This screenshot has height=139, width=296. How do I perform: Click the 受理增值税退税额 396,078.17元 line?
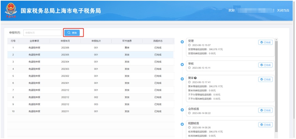[205, 49]
